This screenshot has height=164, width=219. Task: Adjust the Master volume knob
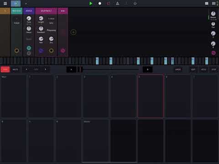coord(213,14)
